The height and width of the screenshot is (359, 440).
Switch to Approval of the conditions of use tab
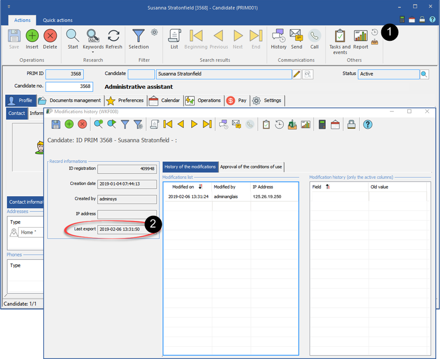tap(251, 167)
